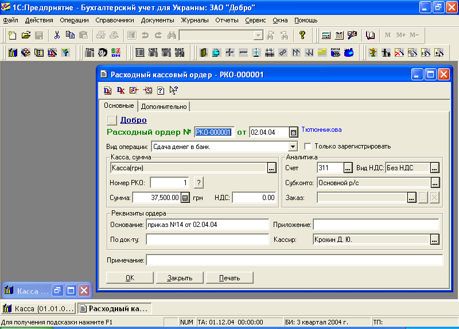The width and height of the screenshot is (459, 329).
Task: Click the Основание field with приказ №14
Action: click(207, 225)
